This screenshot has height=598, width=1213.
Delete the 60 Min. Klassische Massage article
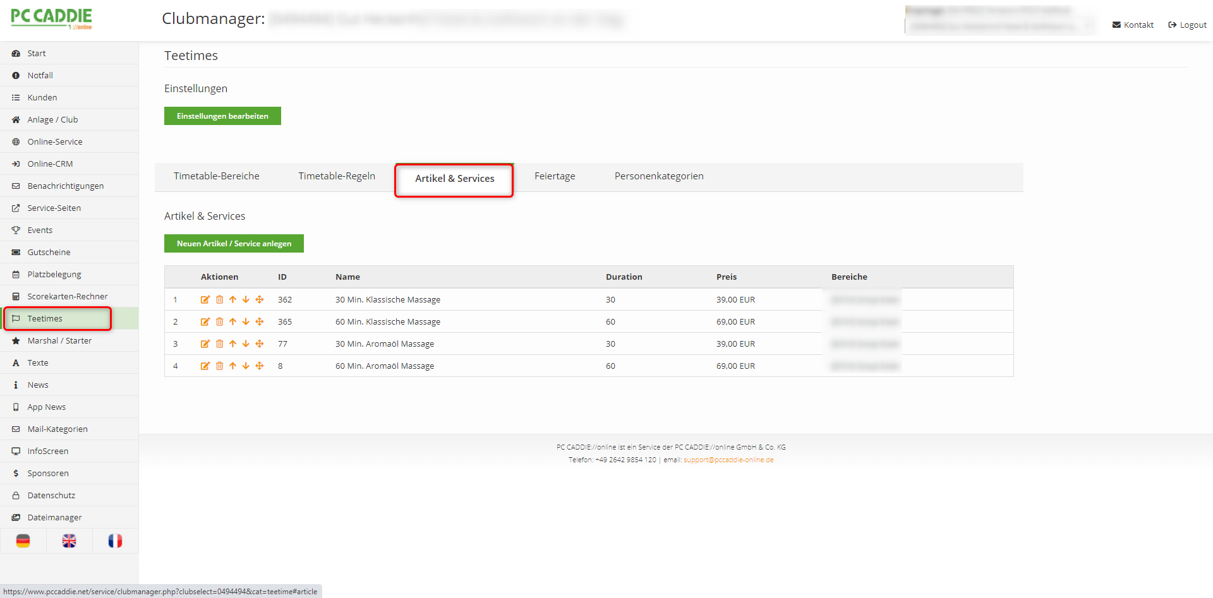tap(219, 322)
